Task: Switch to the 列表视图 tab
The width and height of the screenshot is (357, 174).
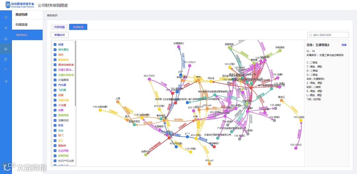Action: [x=59, y=27]
